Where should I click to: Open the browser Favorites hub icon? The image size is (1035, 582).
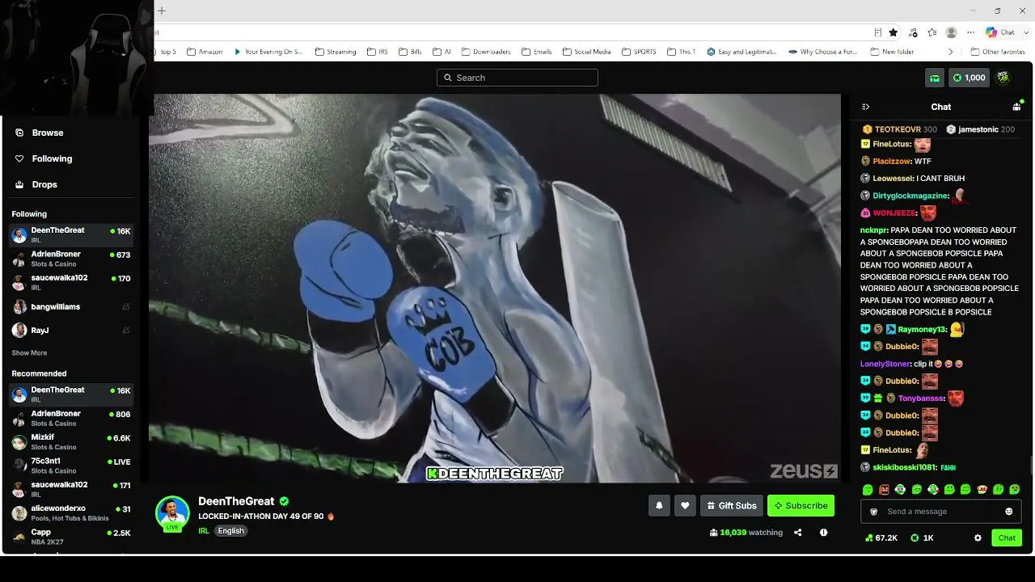coord(932,32)
